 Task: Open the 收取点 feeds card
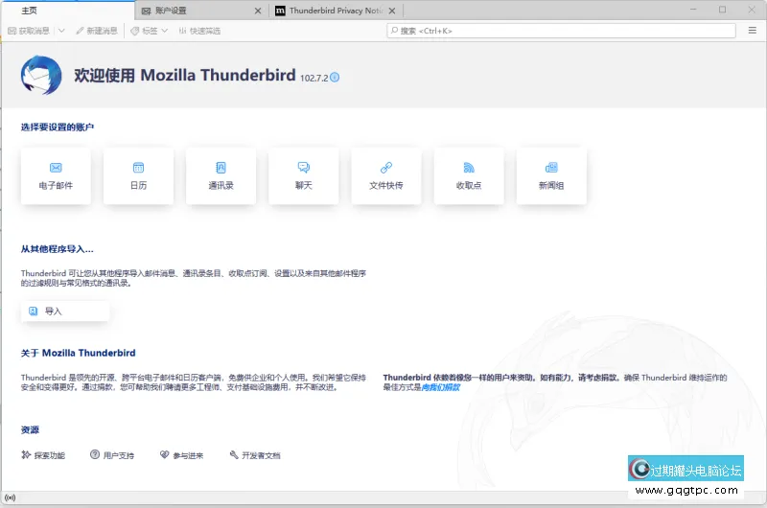tap(469, 176)
